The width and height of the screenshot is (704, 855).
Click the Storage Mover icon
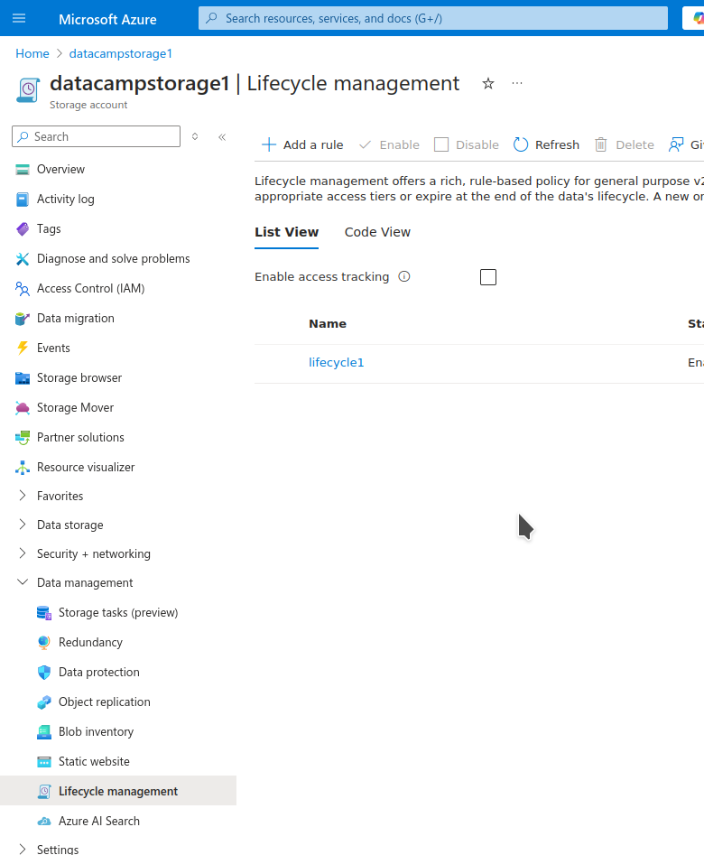click(23, 408)
